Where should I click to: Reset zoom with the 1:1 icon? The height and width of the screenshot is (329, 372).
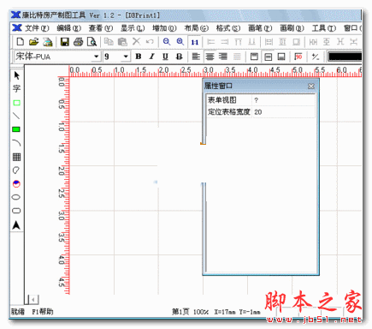tap(195, 43)
